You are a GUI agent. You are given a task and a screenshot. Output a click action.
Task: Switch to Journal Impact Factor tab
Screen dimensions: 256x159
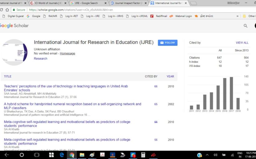(x=129, y=3)
